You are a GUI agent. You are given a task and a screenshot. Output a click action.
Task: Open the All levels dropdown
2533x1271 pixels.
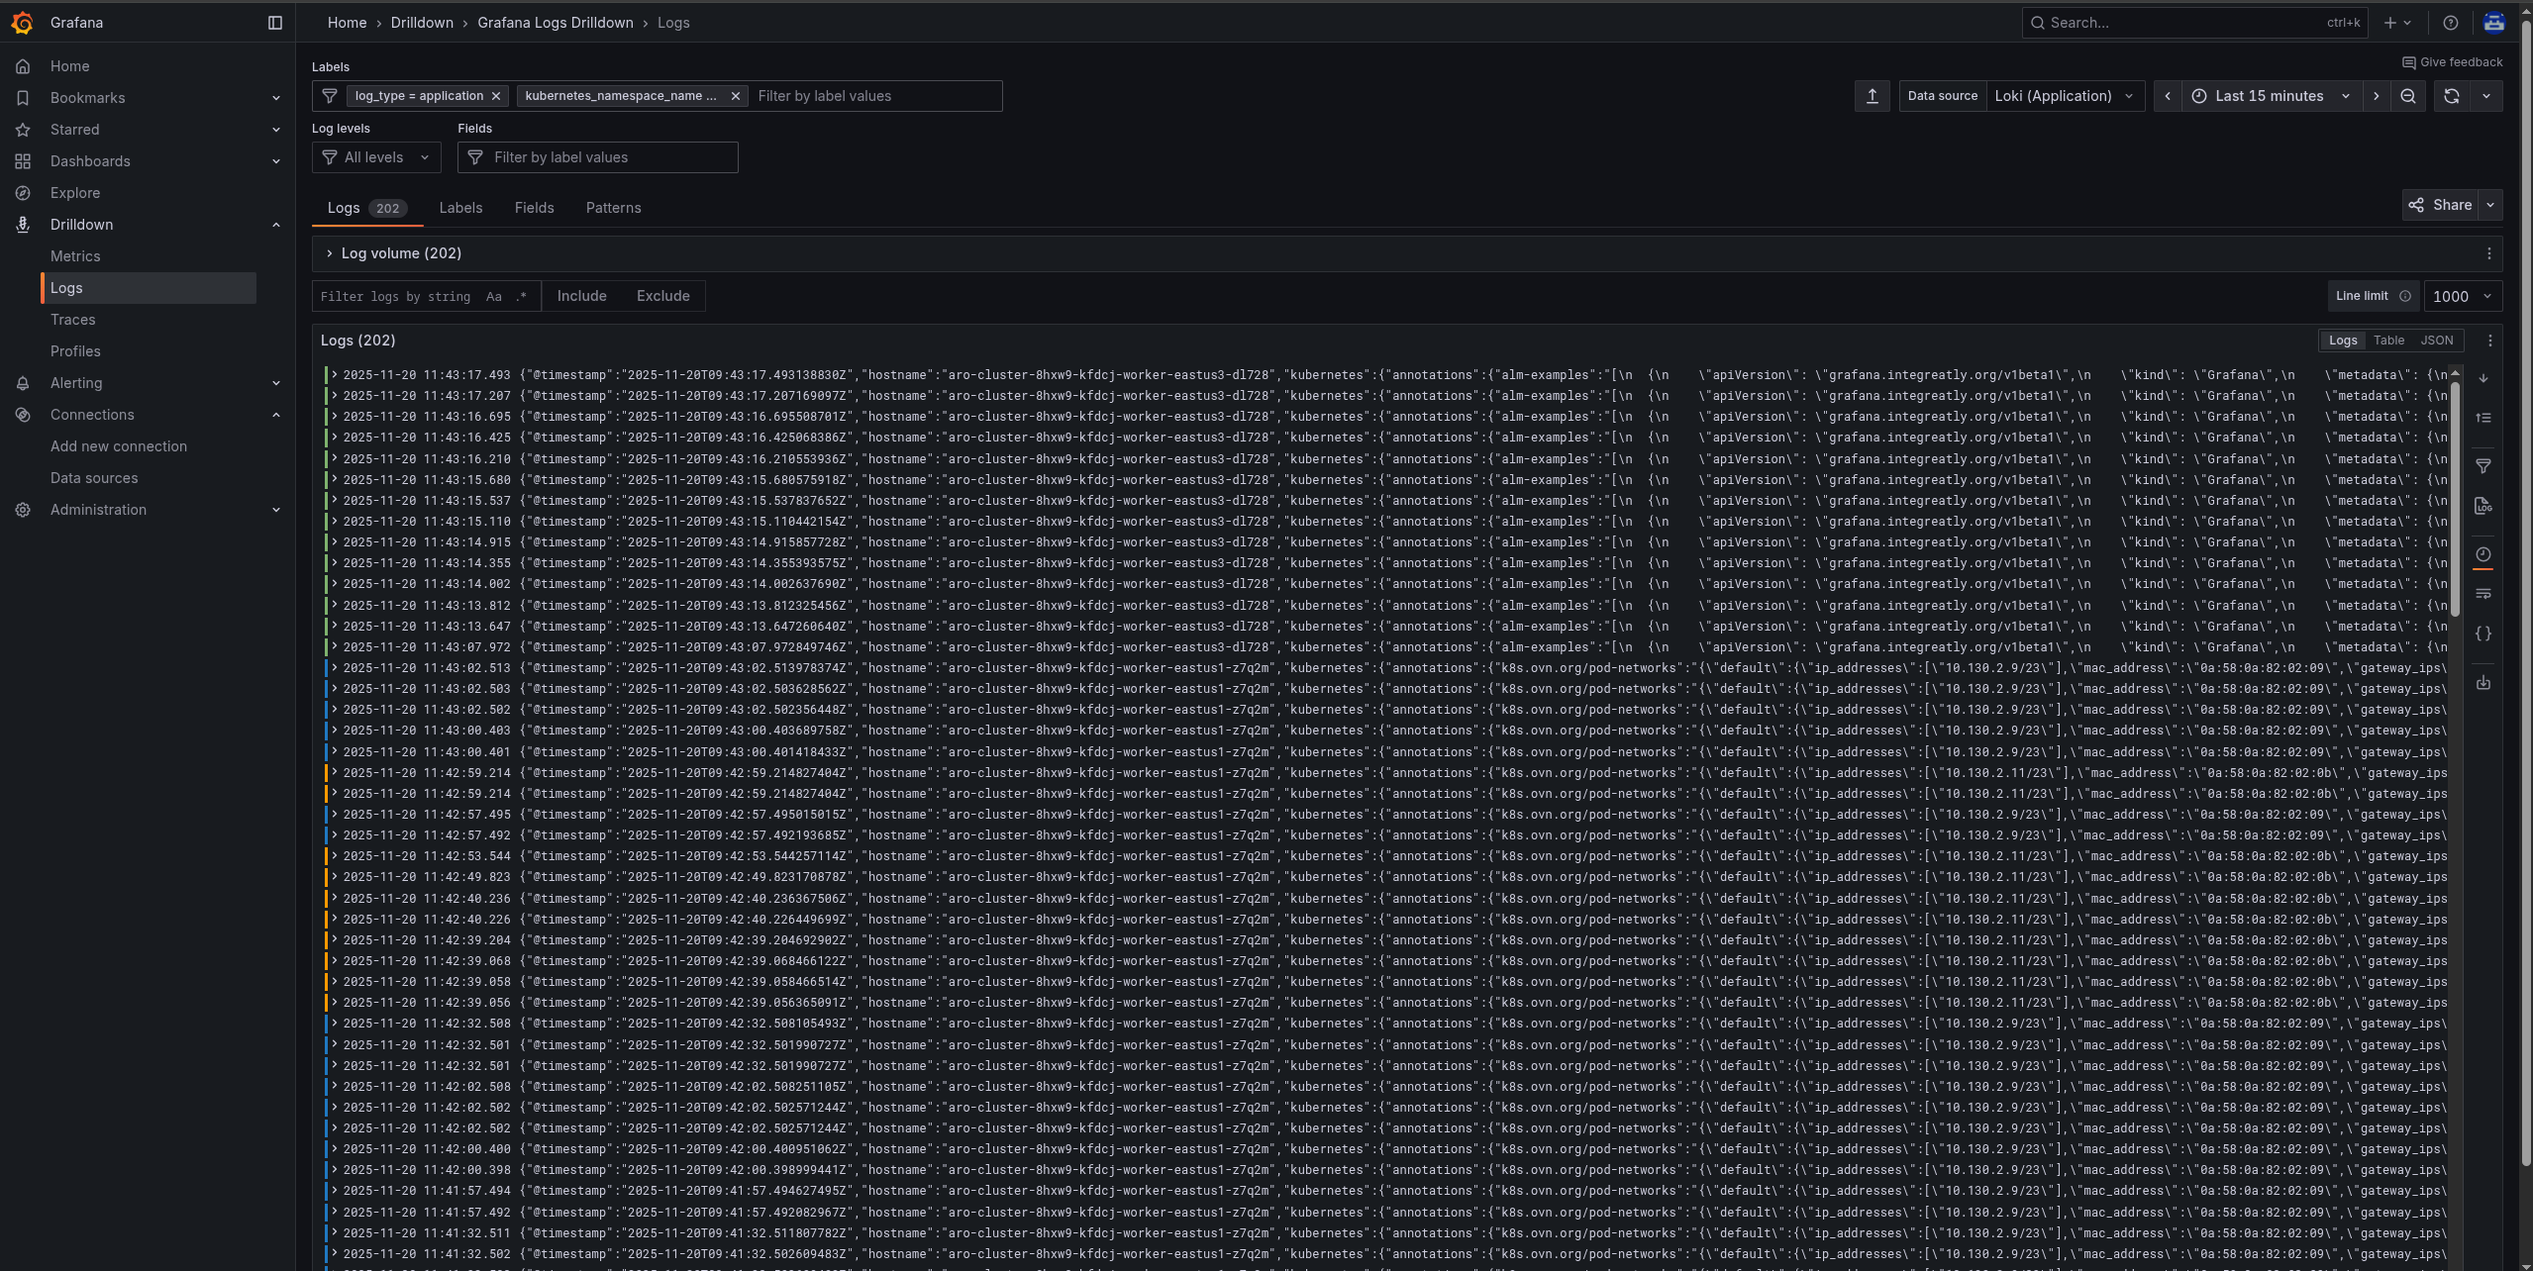tap(376, 156)
